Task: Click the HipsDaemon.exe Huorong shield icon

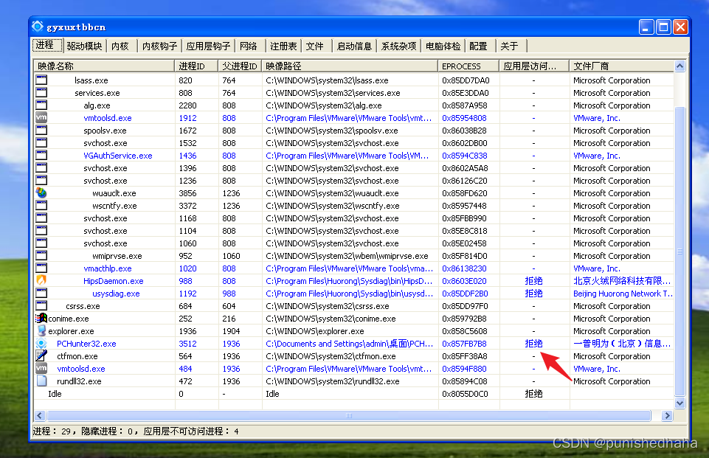Action: pos(41,281)
